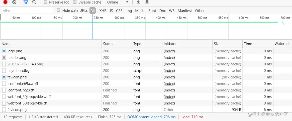Click icon of disk-cached favicon.png row
The width and height of the screenshot is (292, 121).
pyautogui.click(x=4, y=77)
